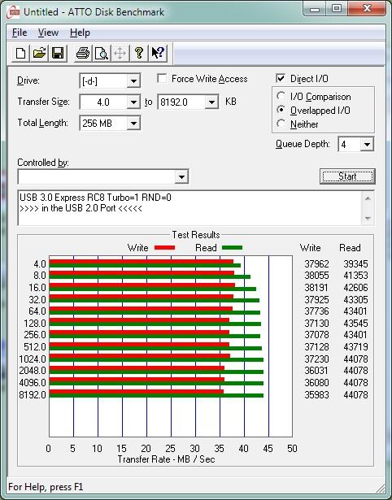The image size is (392, 500).
Task: Open a file using the folder icon
Action: (x=39, y=53)
